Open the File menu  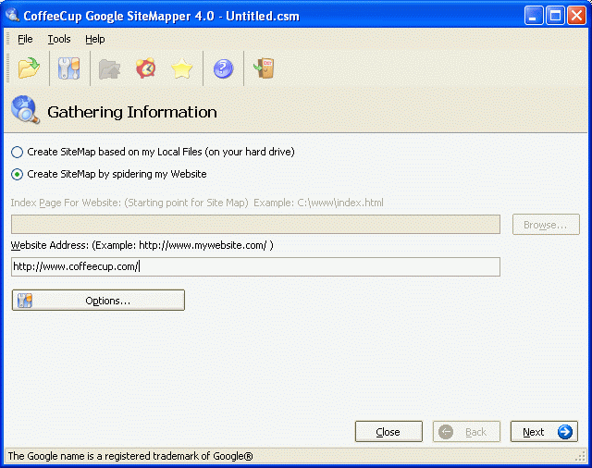click(25, 39)
